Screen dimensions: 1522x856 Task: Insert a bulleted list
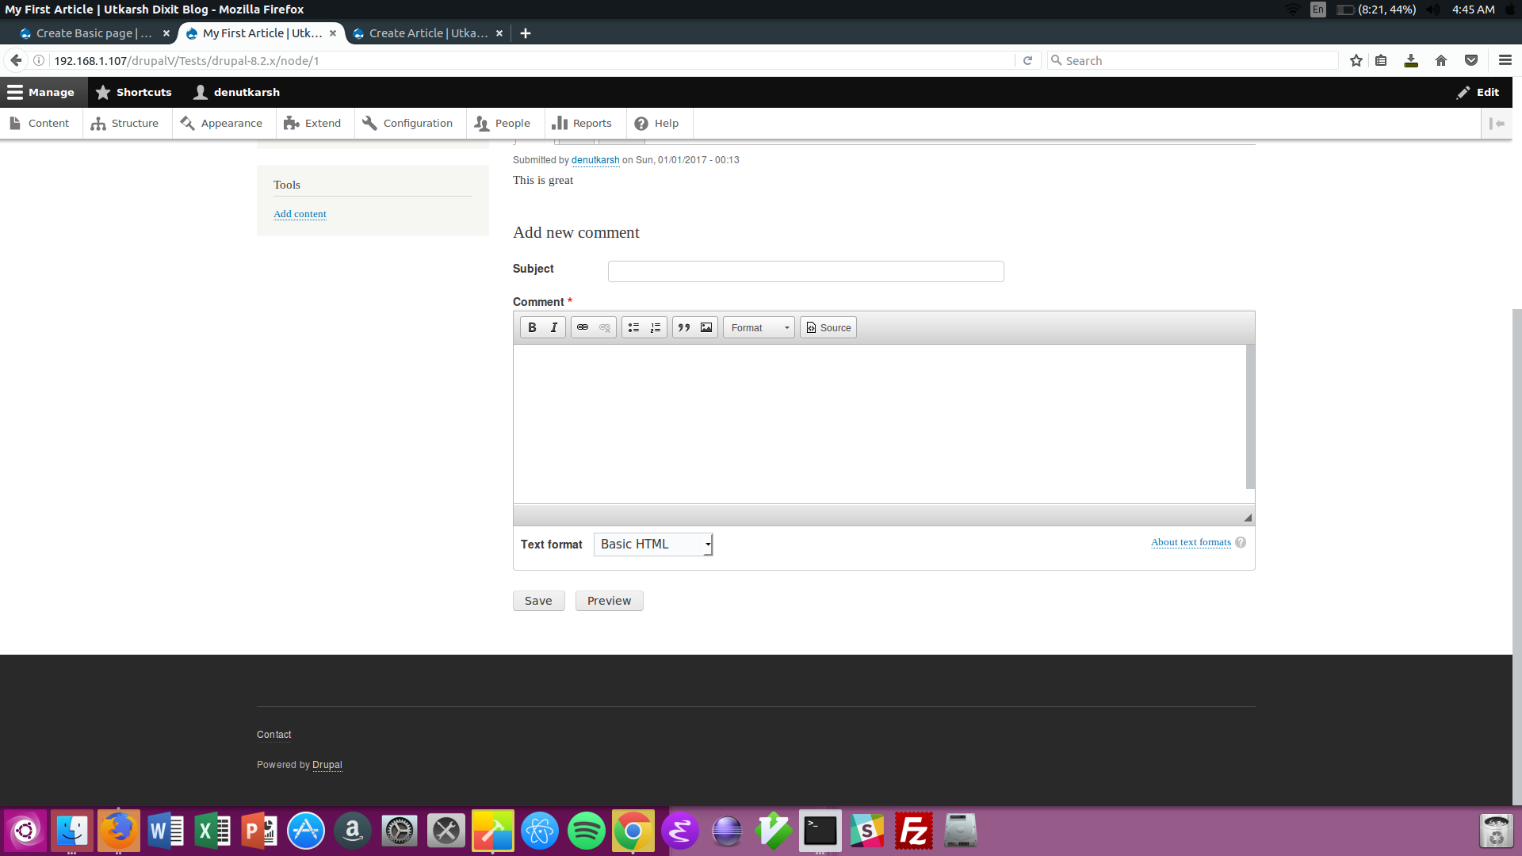point(633,327)
